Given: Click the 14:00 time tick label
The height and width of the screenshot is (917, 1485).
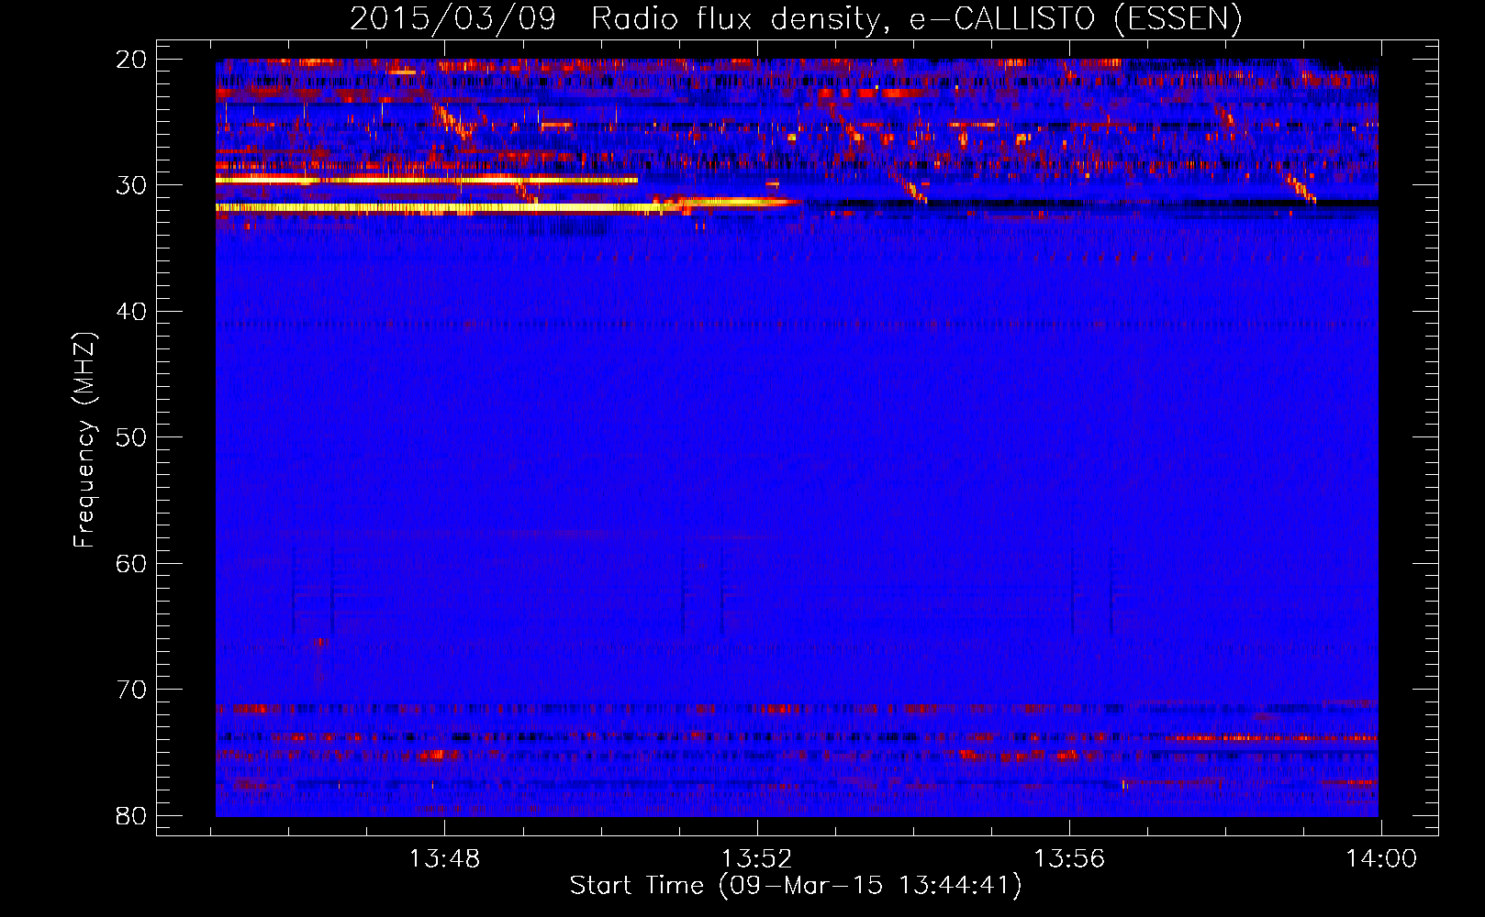Looking at the screenshot, I should [1381, 859].
